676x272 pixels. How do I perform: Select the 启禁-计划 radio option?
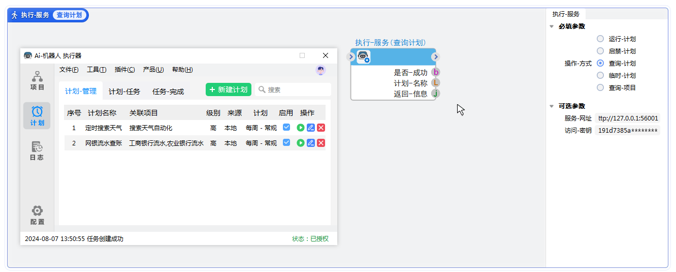click(600, 51)
